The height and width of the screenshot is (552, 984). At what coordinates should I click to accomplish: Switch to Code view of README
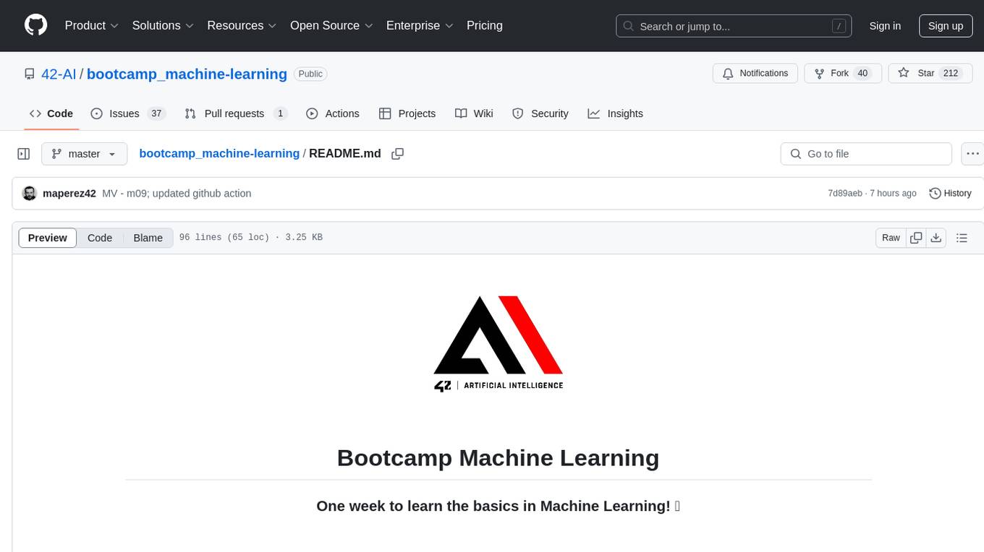[x=100, y=238]
